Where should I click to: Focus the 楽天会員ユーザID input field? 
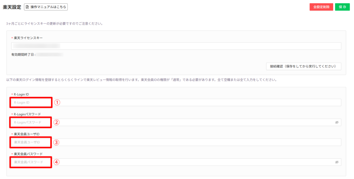tap(176, 142)
